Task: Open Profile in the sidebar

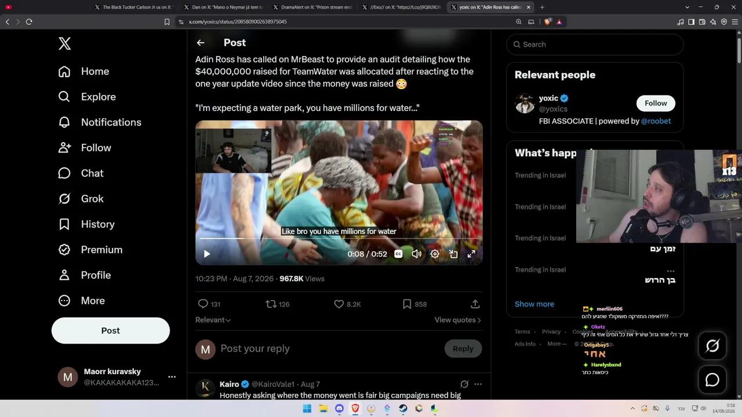Action: tap(84, 275)
